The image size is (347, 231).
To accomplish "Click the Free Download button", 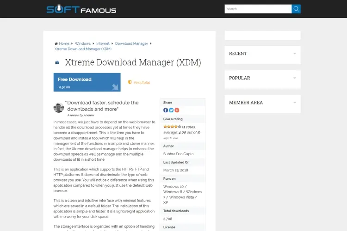I will pos(87,82).
